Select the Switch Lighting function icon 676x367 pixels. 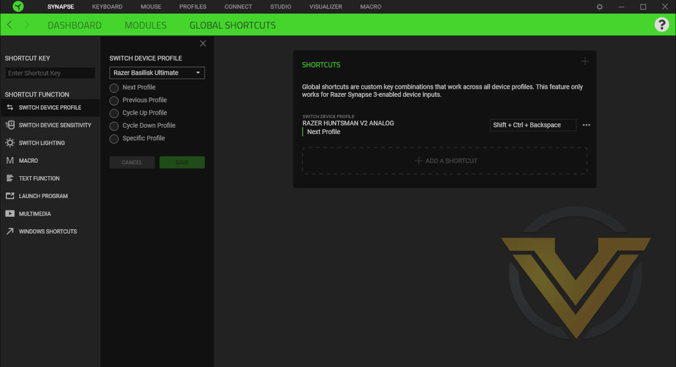point(10,143)
